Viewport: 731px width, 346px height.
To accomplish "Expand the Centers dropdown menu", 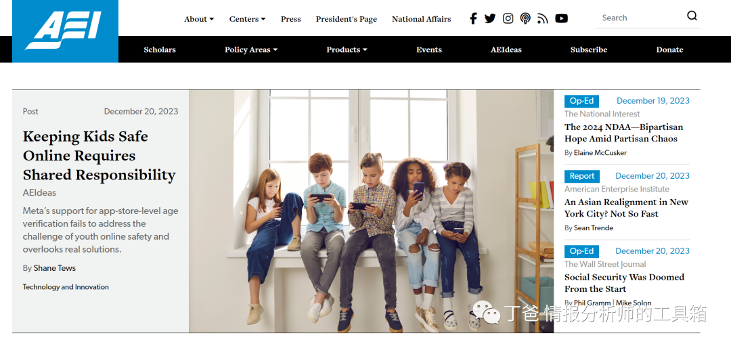I will 247,19.
